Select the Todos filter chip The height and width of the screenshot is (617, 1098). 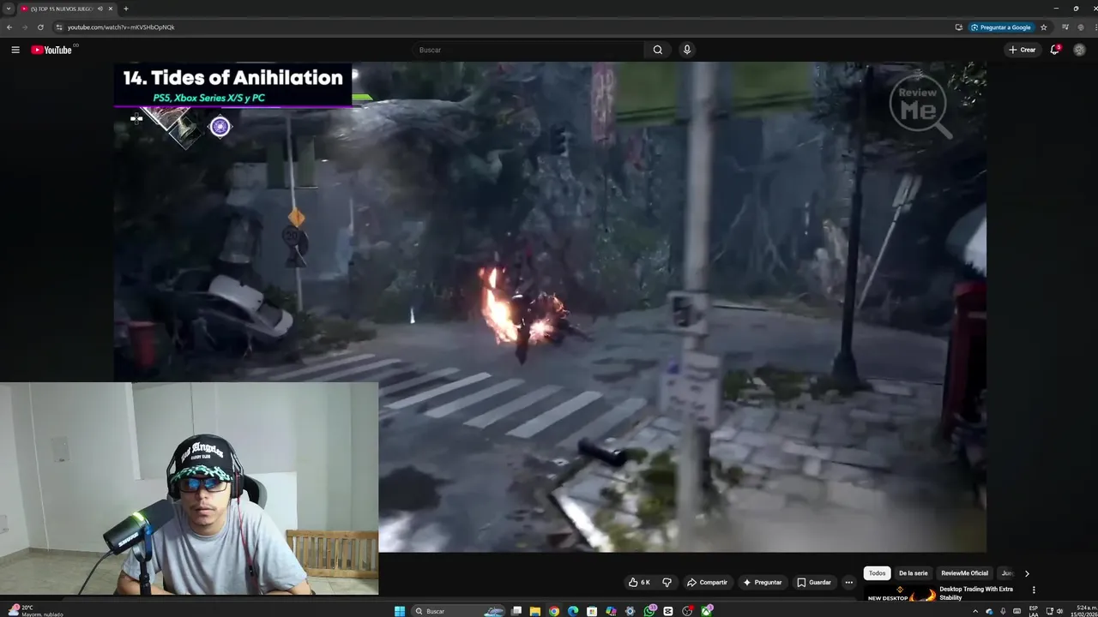877,573
